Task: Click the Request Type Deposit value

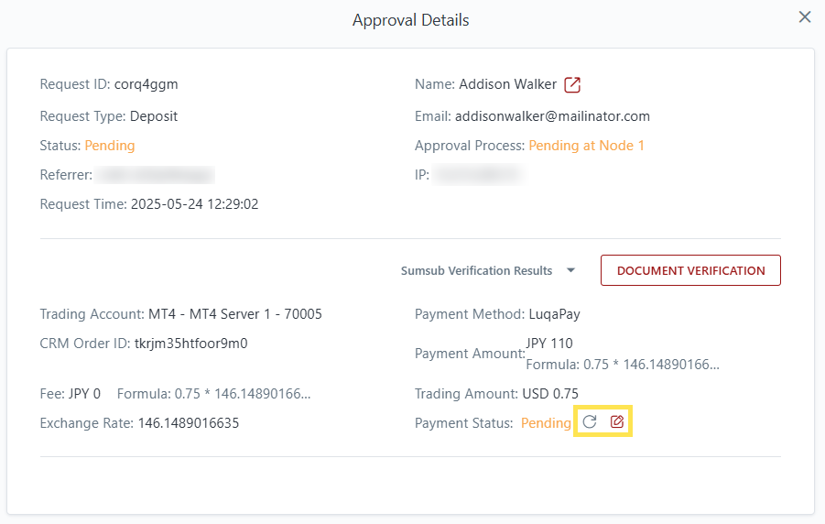Action: [154, 116]
